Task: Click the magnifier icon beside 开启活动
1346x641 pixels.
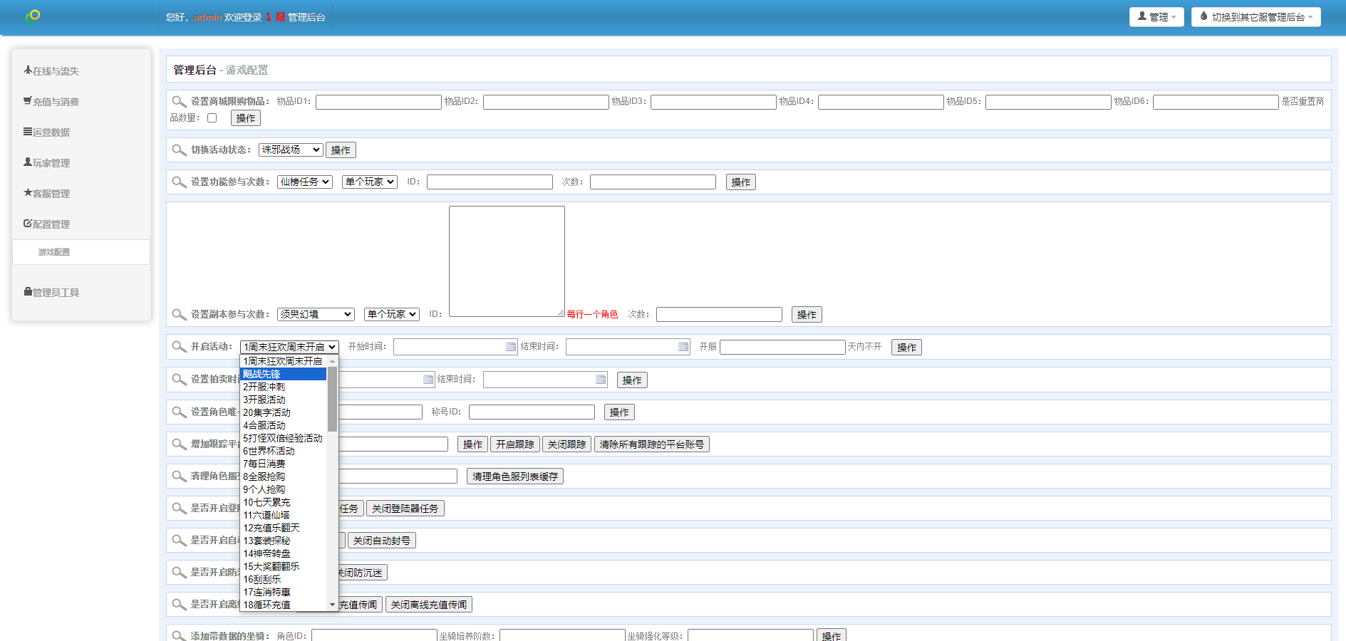Action: (x=179, y=347)
